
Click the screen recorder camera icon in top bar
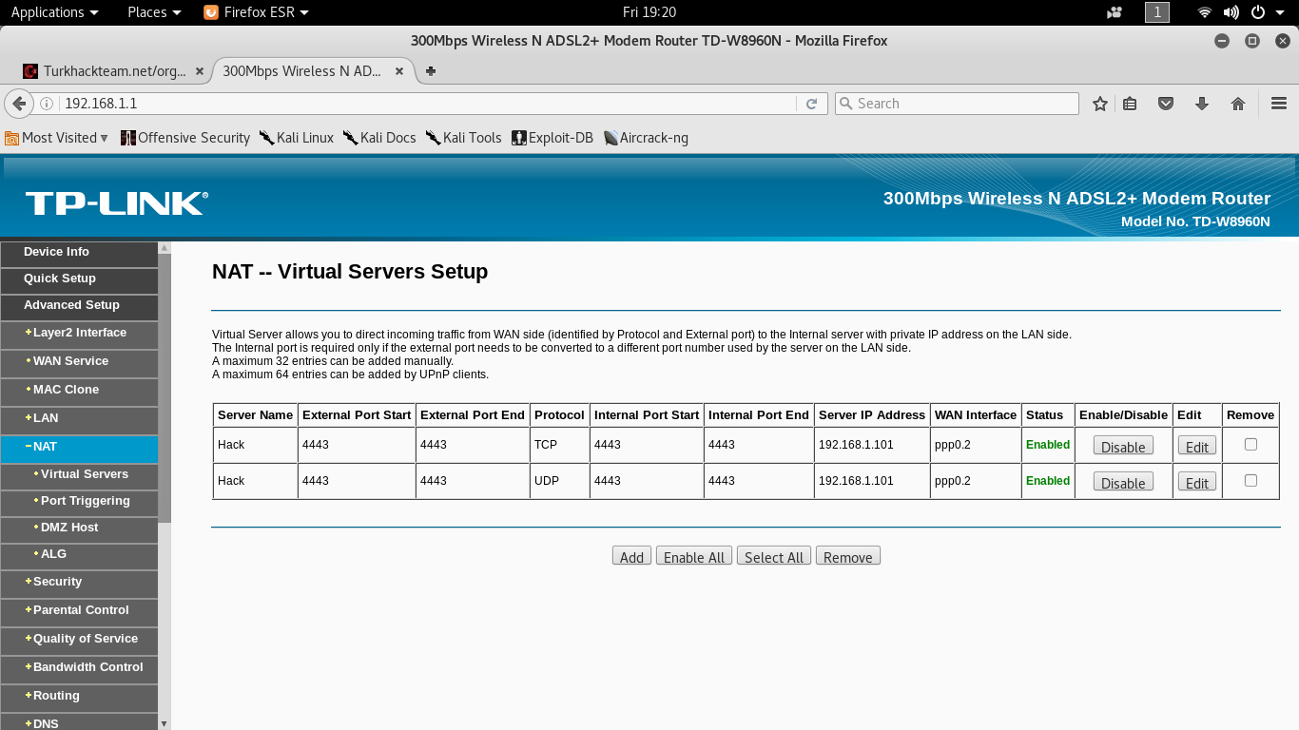(1115, 12)
